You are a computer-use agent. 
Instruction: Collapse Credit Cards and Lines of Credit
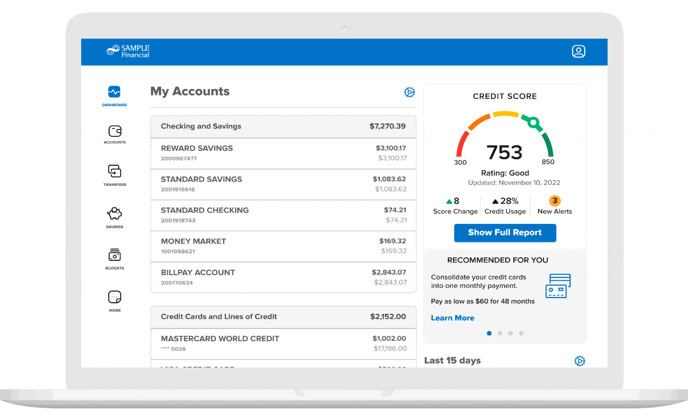point(283,317)
